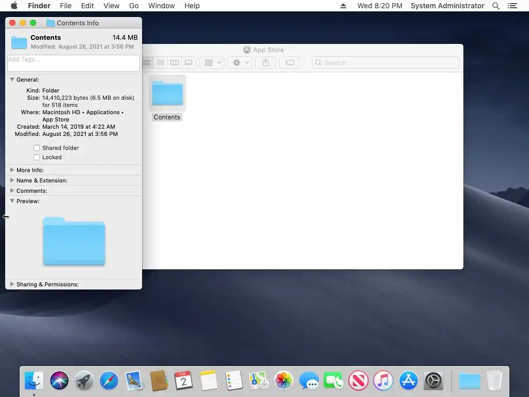The image size is (529, 397).
Task: Expand the Name & Extension section
Action: pyautogui.click(x=12, y=180)
